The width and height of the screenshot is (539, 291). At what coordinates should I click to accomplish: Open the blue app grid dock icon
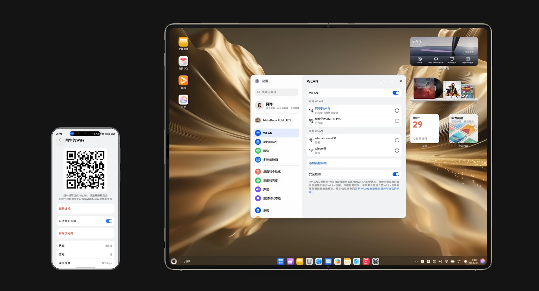tap(281, 261)
